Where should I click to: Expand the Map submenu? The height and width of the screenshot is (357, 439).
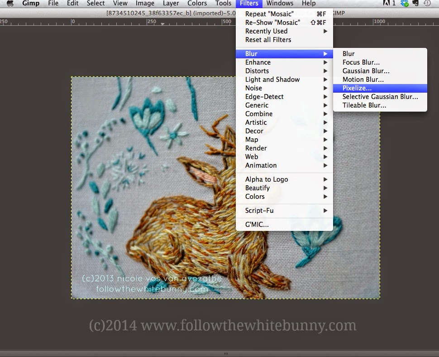pos(285,140)
